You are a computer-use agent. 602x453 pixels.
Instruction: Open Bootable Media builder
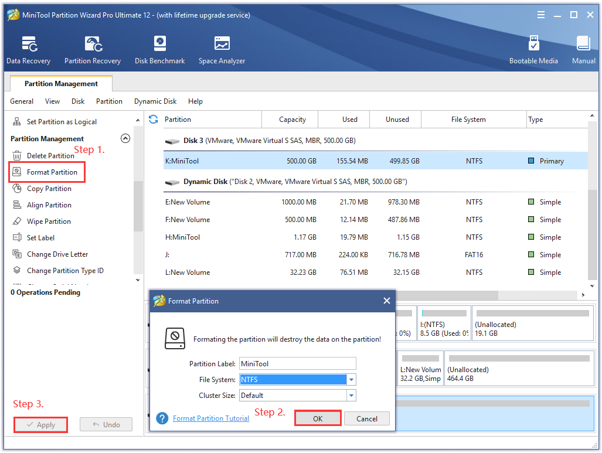coord(533,50)
